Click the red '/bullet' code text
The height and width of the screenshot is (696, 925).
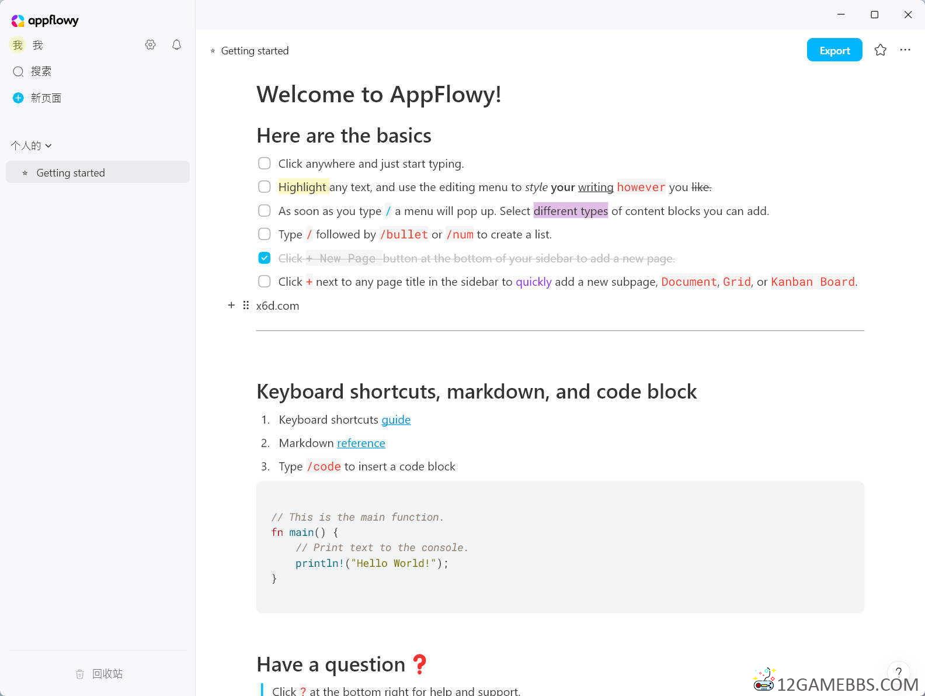point(404,234)
